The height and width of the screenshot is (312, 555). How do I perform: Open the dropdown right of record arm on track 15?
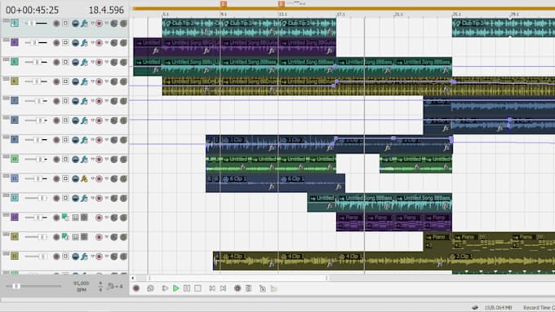[x=107, y=256]
